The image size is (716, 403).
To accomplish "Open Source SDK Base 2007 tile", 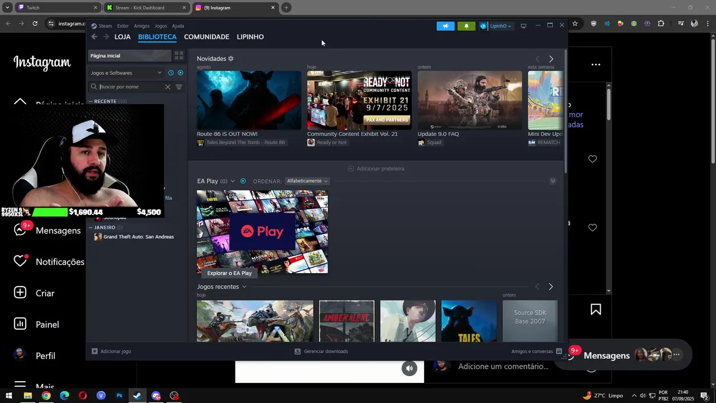I will 530,321.
